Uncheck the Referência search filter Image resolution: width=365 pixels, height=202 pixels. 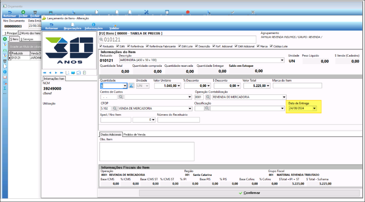point(128,46)
